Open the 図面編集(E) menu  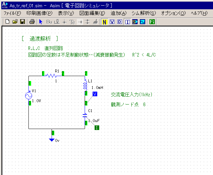point(92,13)
